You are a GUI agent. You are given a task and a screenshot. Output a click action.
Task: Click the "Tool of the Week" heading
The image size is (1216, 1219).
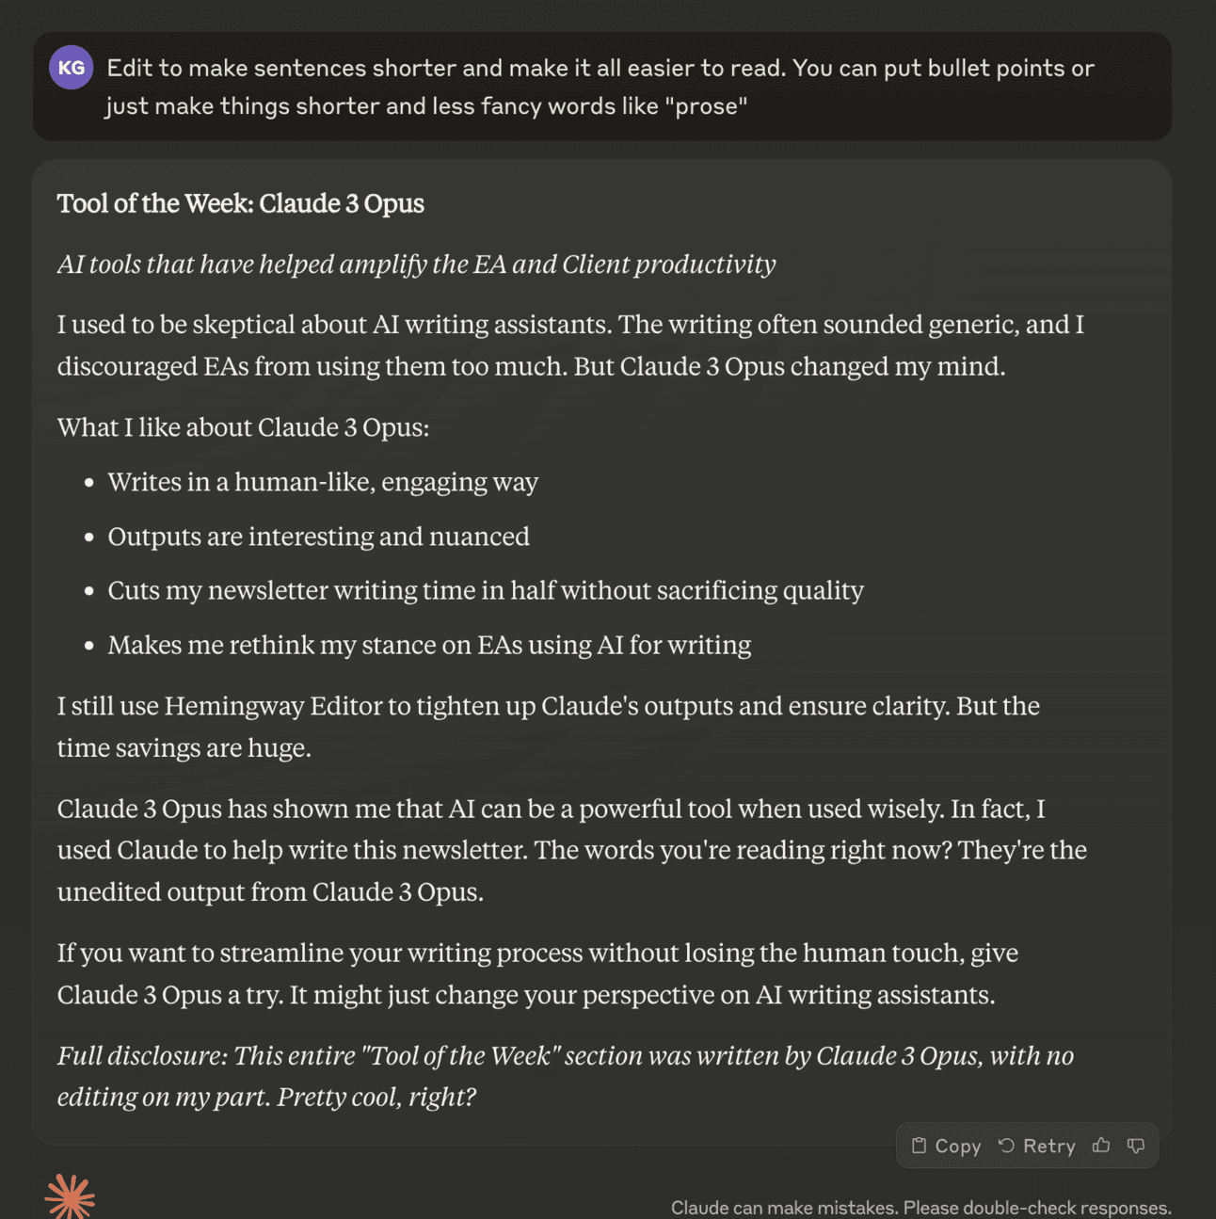(241, 203)
